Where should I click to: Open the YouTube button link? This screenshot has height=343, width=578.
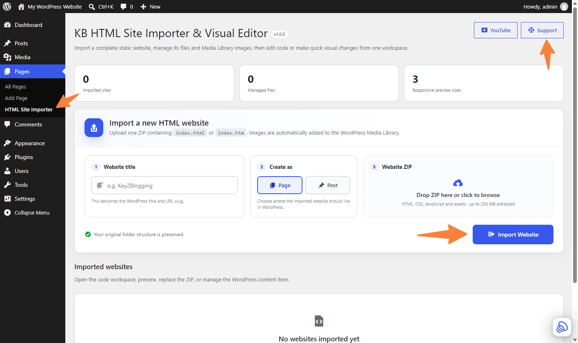pyautogui.click(x=496, y=30)
